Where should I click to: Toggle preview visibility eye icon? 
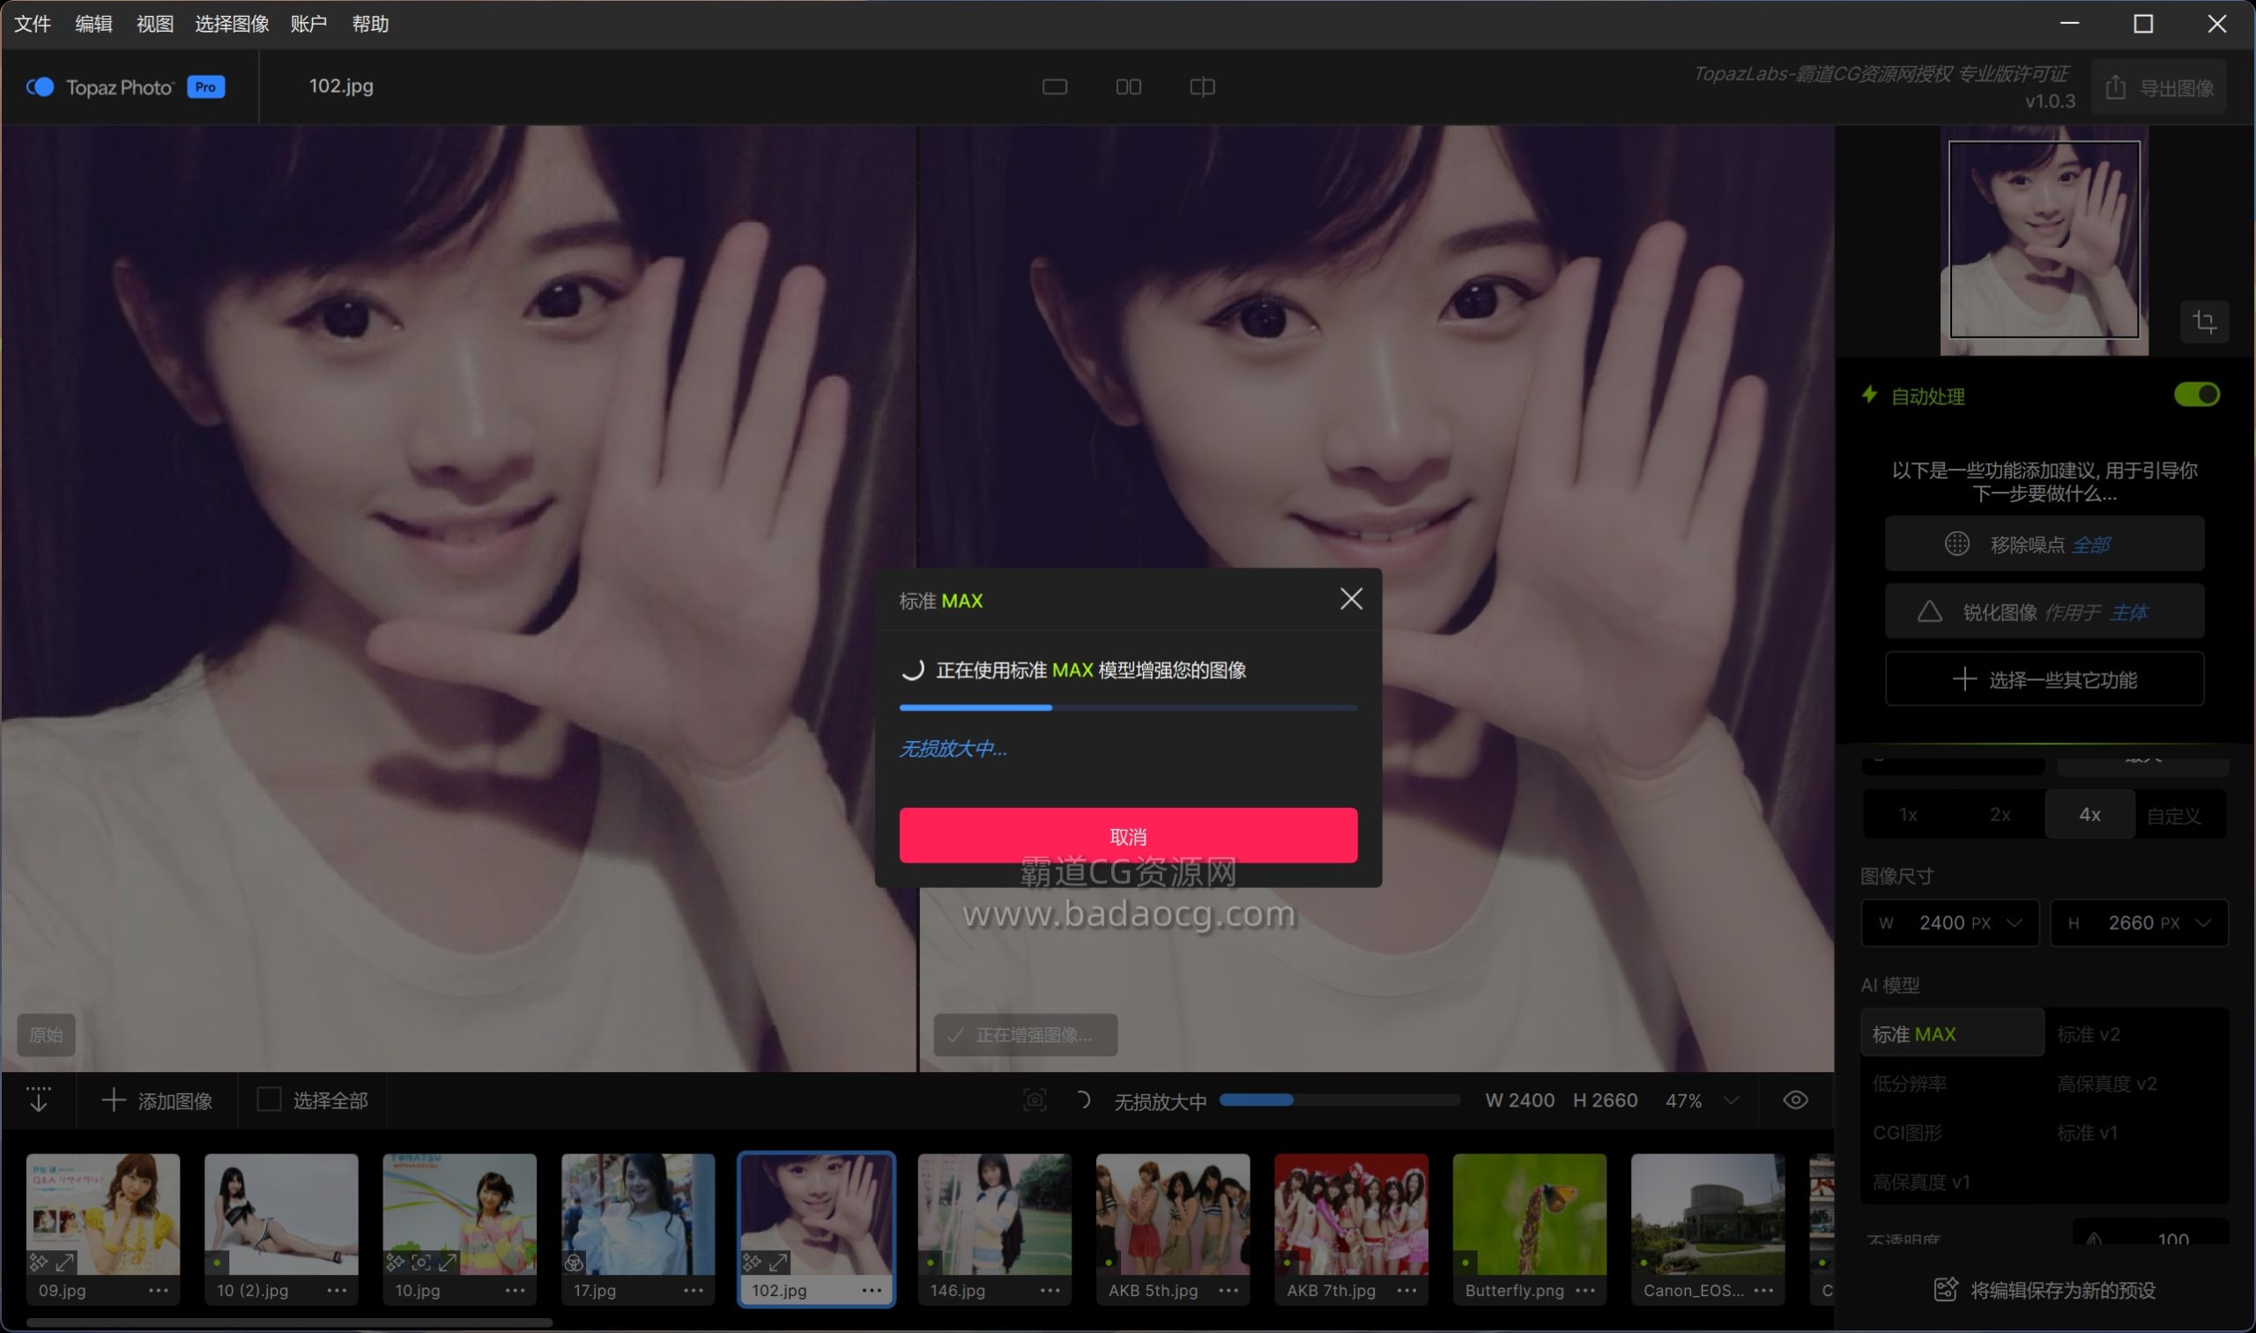pyautogui.click(x=1795, y=1100)
